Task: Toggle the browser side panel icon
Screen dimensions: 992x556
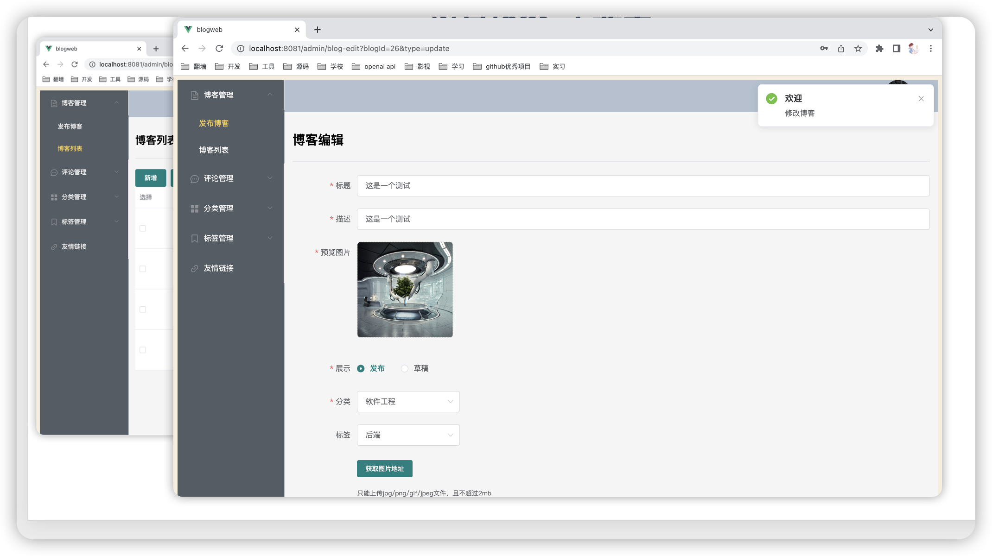Action: (x=896, y=48)
